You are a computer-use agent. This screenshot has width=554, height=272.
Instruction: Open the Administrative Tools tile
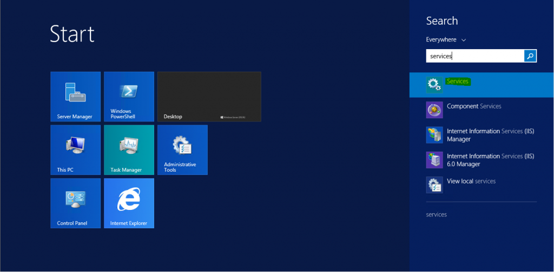point(182,149)
